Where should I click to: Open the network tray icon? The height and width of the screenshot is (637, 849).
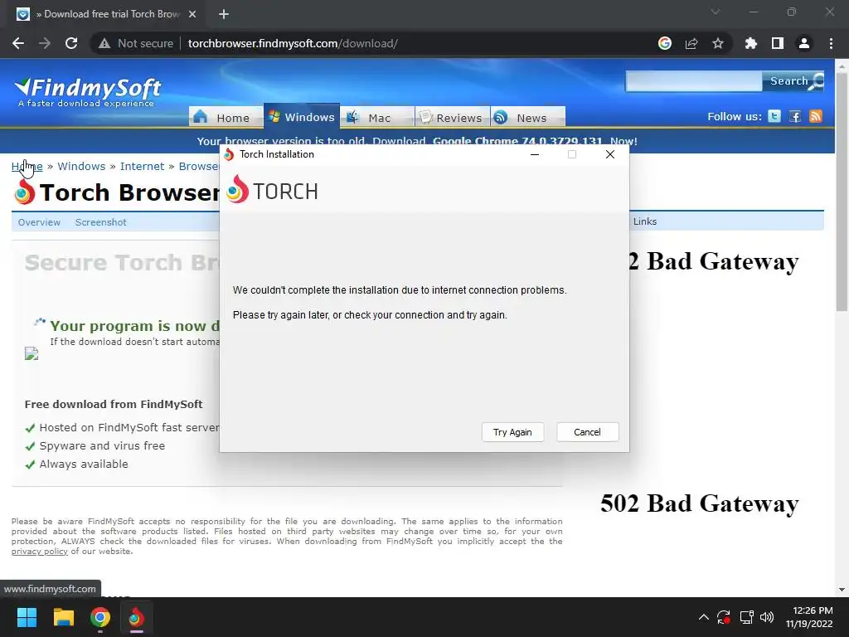point(747,617)
